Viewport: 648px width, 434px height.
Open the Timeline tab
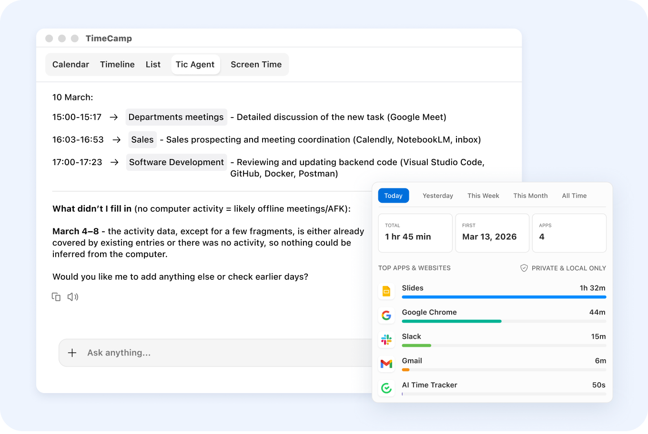point(117,64)
